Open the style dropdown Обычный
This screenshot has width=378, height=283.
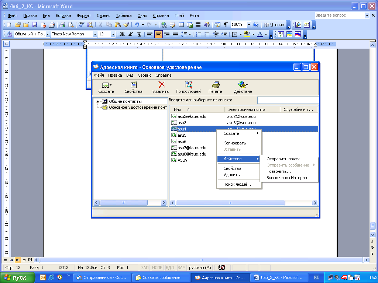click(48, 34)
